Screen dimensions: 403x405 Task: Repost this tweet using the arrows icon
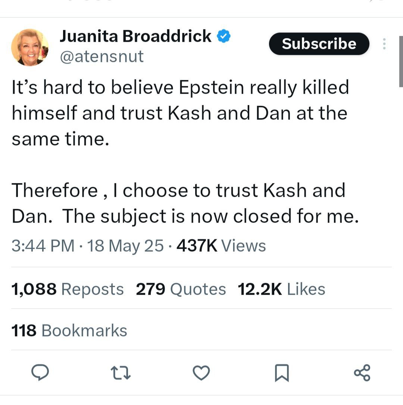[x=121, y=372]
